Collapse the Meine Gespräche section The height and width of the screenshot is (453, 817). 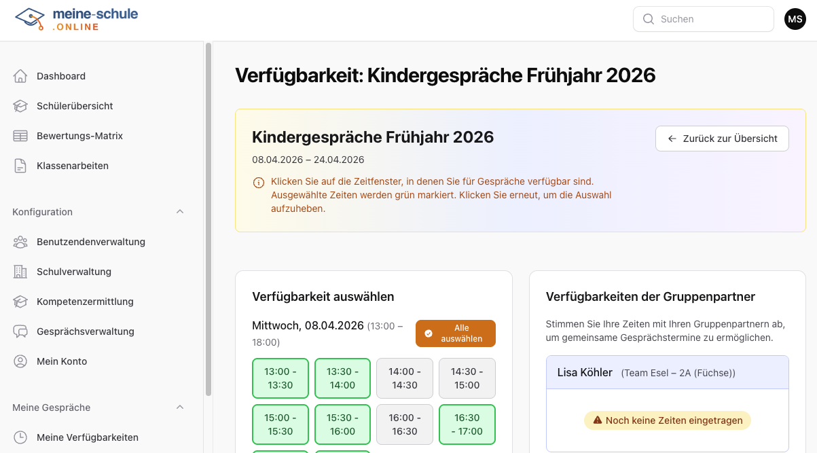[x=179, y=407]
